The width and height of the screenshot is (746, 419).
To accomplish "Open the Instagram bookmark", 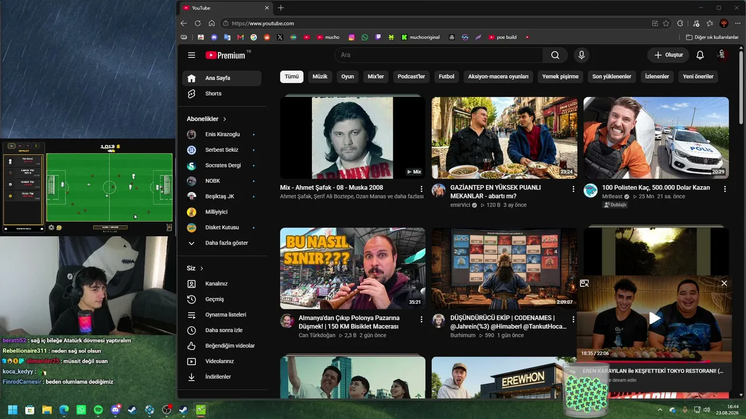I will click(351, 37).
